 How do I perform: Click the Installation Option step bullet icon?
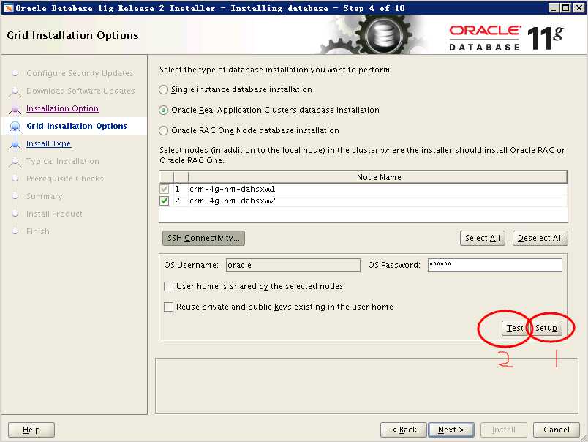click(15, 109)
